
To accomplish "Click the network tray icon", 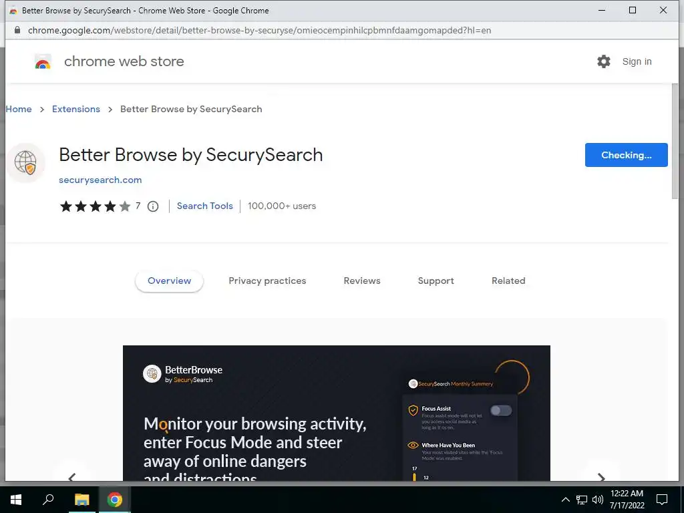I will (582, 500).
